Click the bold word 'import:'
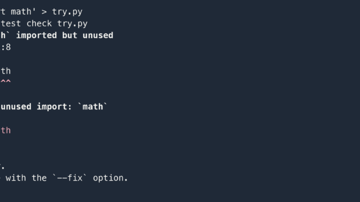Screen dimensions: 360x202 coord(55,107)
